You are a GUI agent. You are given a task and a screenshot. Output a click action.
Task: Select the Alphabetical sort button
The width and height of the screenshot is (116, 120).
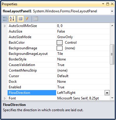12,19
